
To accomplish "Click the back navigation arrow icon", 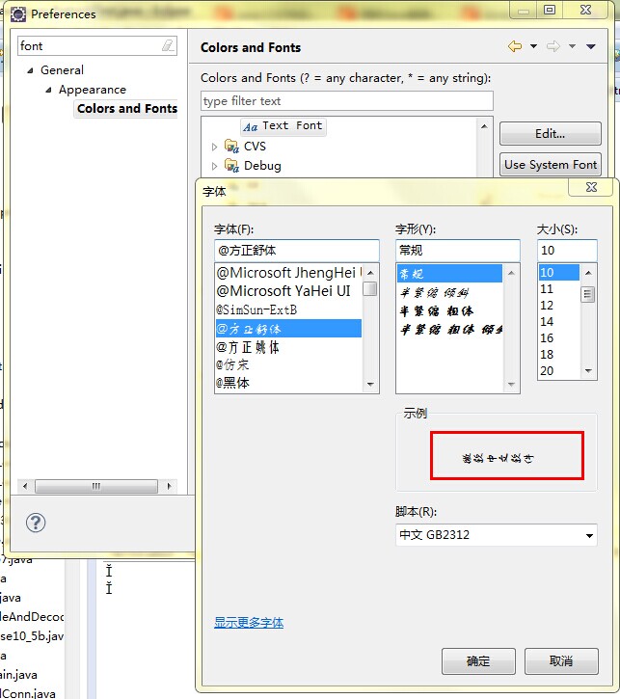I will 515,47.
